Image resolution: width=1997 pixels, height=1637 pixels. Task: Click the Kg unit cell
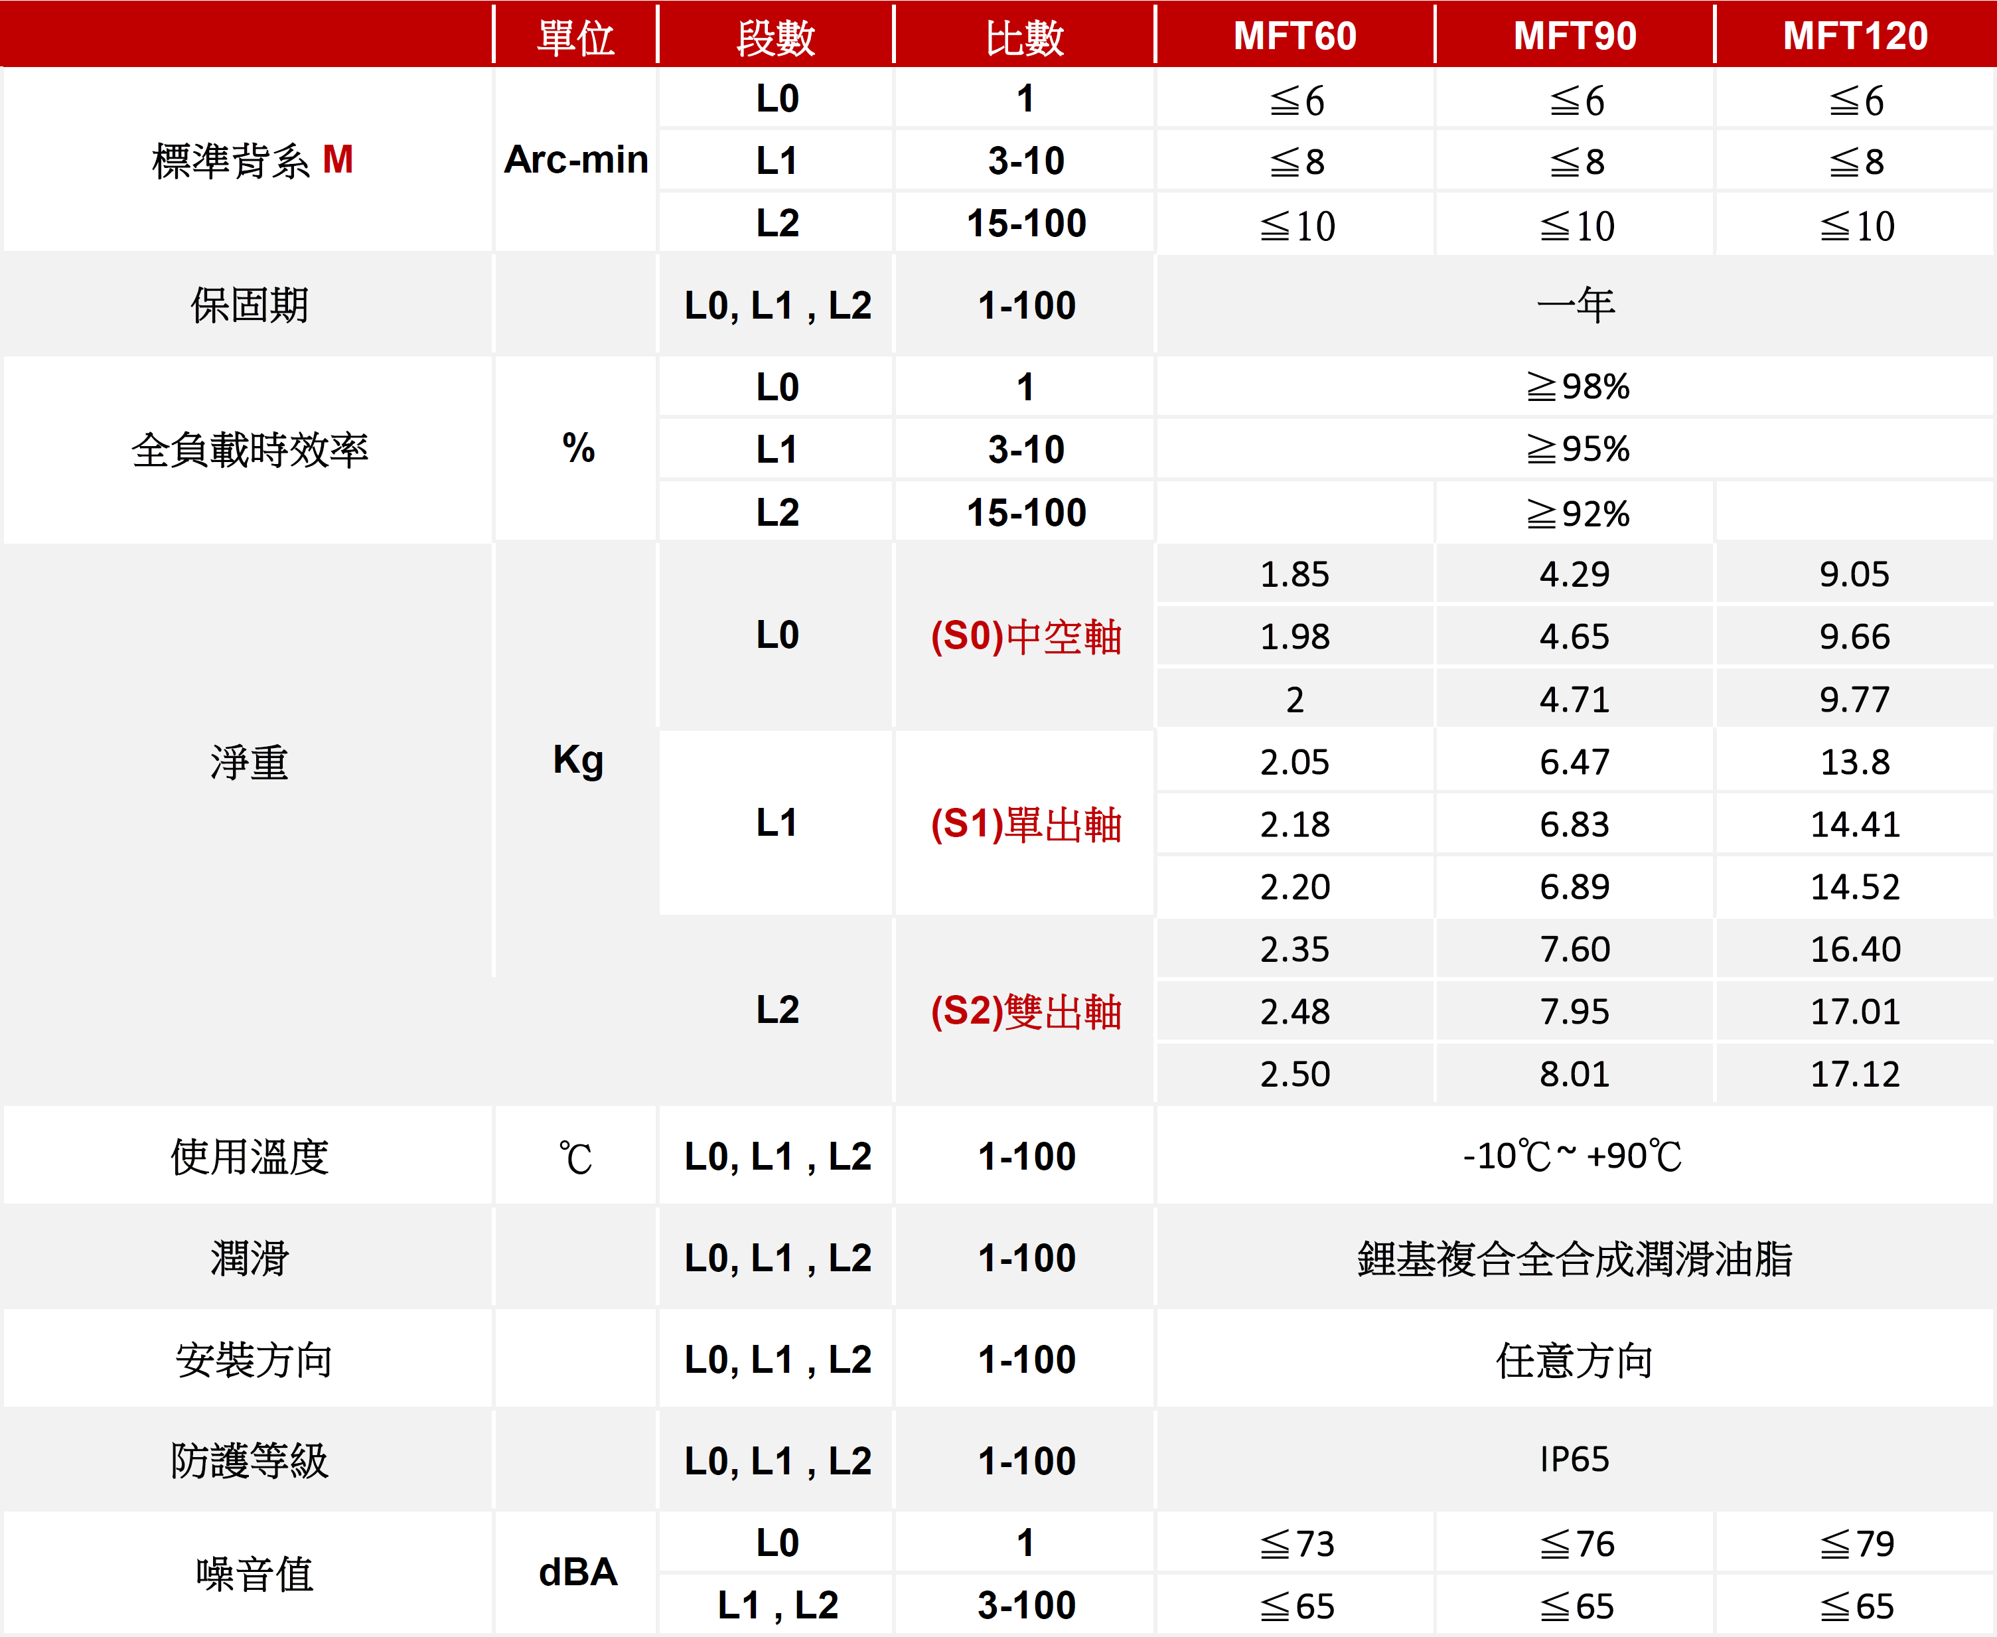pos(577,760)
